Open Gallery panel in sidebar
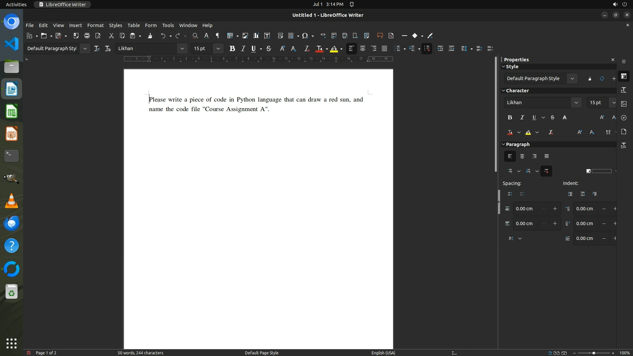The image size is (633, 356). [x=624, y=104]
